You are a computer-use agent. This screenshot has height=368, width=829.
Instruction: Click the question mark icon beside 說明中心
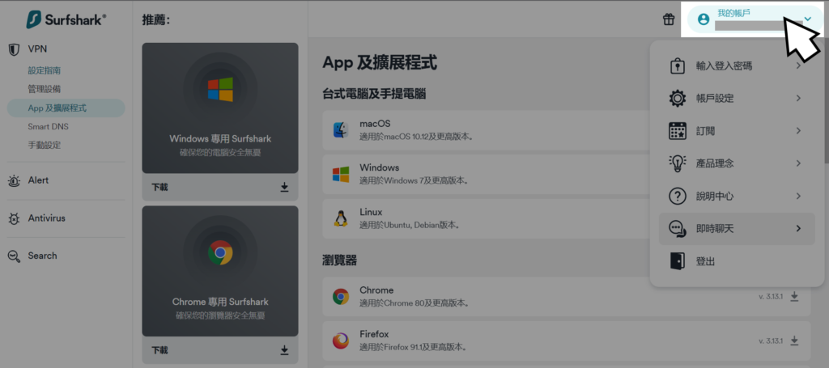[678, 197]
